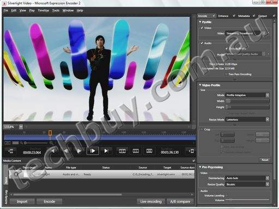Open the Mode dropdown showing Profile Adaptive
The width and height of the screenshot is (279, 209).
click(x=247, y=95)
